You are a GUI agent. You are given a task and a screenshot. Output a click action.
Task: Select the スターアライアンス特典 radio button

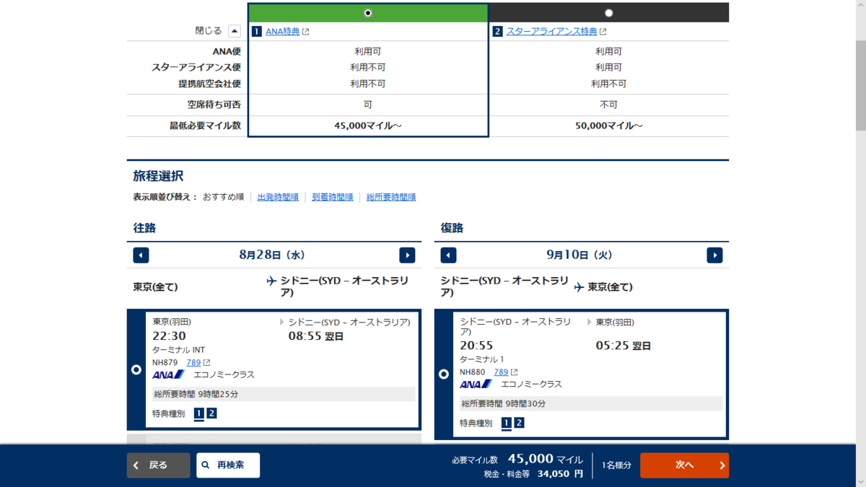pyautogui.click(x=609, y=12)
